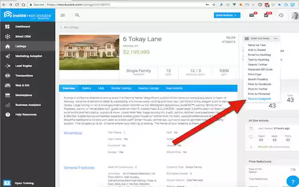The width and height of the screenshot is (299, 187).
Task: Reload the page in browser
Action: (17, 5)
